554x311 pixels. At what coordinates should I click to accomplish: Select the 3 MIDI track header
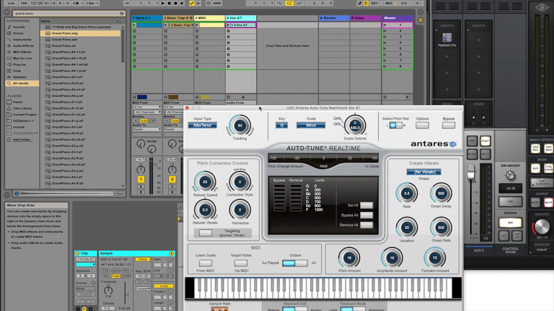point(209,18)
